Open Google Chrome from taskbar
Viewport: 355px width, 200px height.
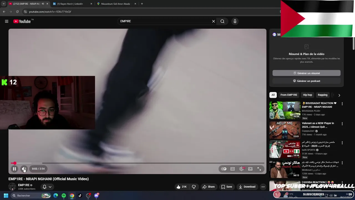click(72, 196)
